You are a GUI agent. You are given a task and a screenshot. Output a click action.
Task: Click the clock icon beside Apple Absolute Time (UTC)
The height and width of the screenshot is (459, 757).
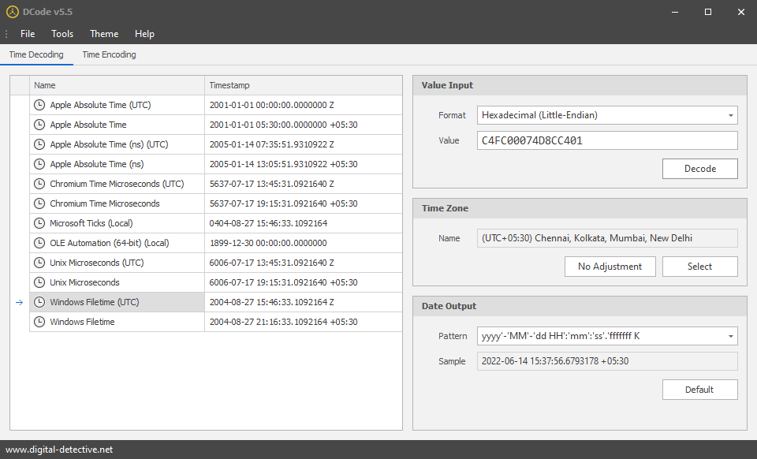(x=39, y=105)
